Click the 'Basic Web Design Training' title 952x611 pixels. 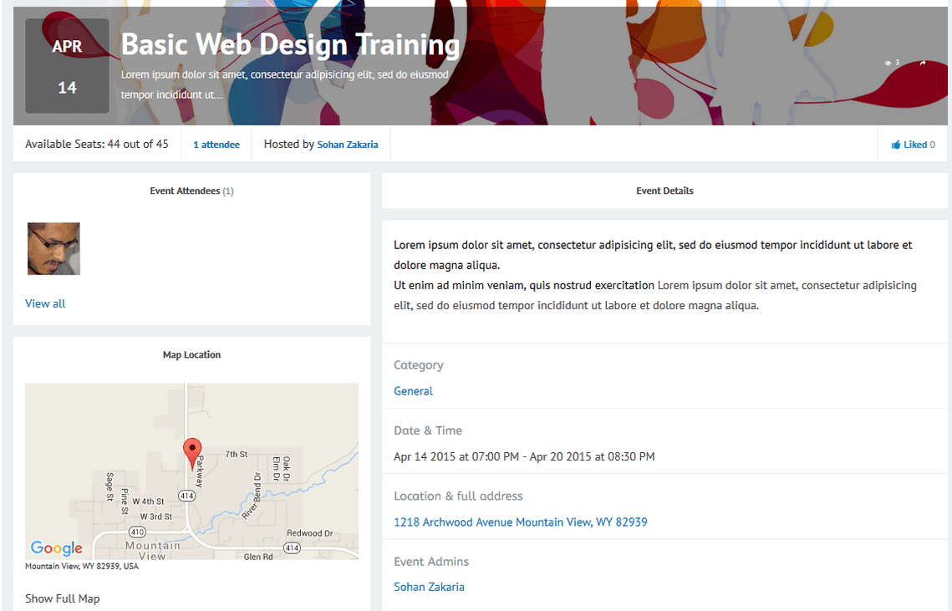point(290,44)
